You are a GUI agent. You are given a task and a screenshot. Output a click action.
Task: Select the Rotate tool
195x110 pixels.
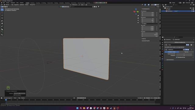pos(2,18)
